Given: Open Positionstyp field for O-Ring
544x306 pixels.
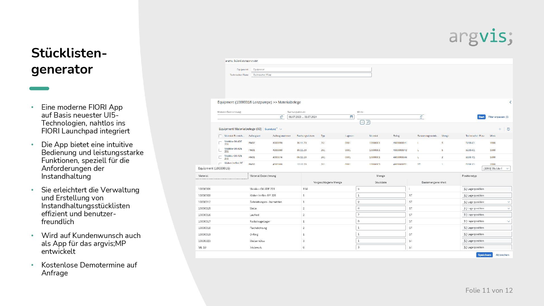Looking at the screenshot, I should (x=487, y=235).
